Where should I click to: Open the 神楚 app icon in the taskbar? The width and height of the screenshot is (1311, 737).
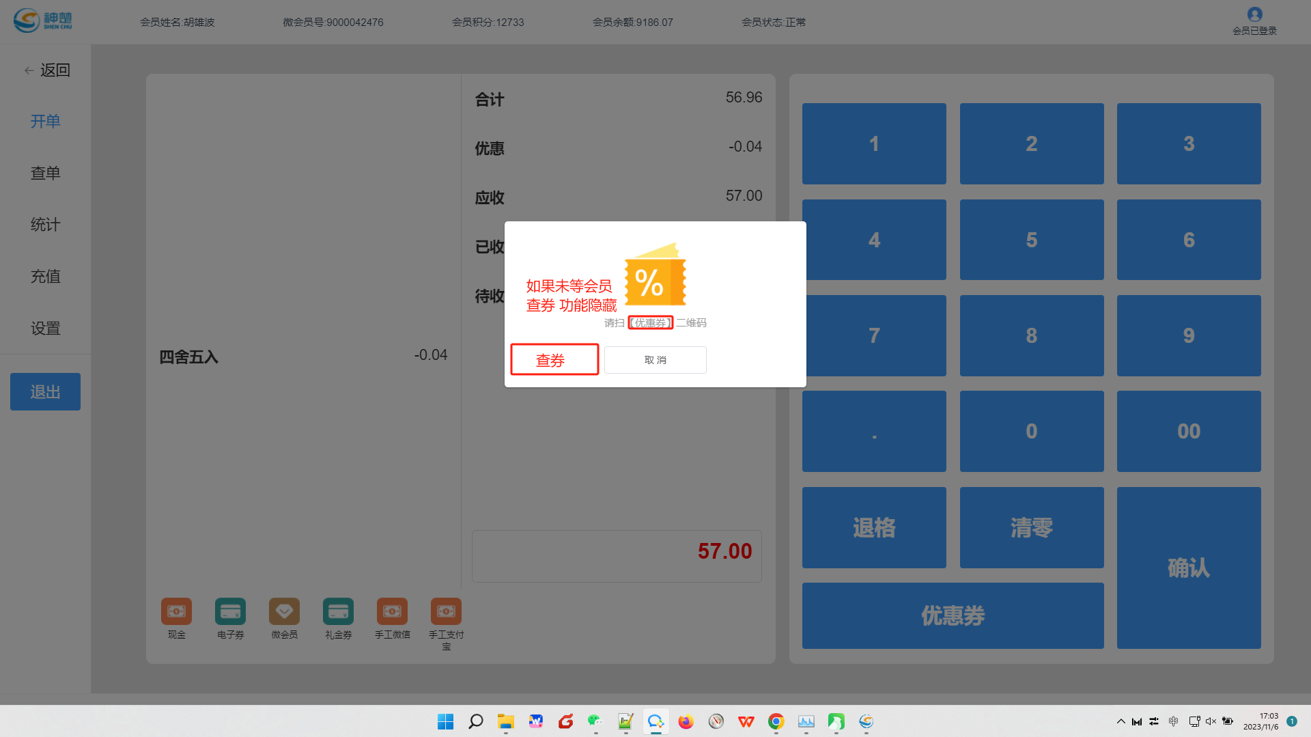(x=866, y=721)
